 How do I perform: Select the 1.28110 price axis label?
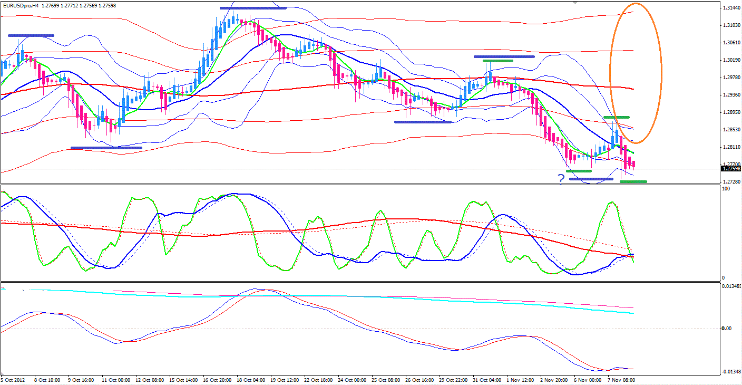[x=731, y=147]
